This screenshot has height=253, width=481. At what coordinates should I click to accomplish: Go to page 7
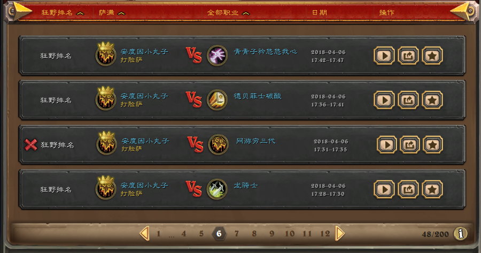point(237,234)
